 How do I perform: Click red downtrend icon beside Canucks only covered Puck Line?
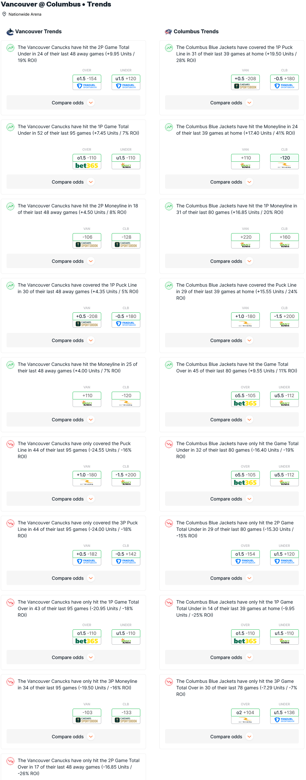pos(10,444)
